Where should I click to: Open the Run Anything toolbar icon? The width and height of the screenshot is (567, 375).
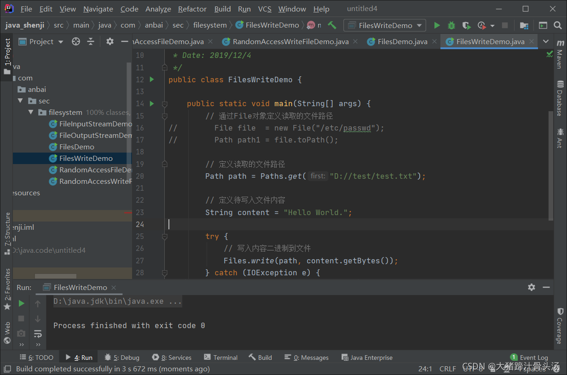tap(543, 25)
